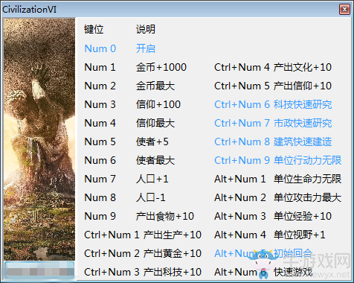Select the 产出食物+10 entry
Screen dimensions: 354x283
pos(165,216)
